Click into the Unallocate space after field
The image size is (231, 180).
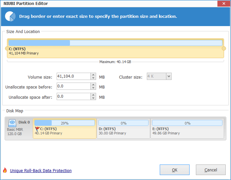(x=74, y=96)
